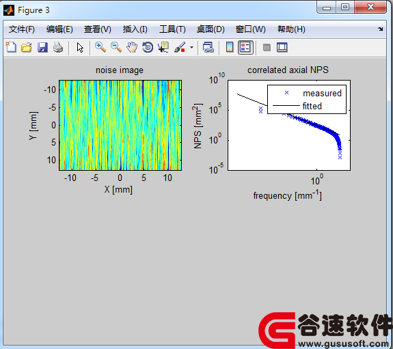Select the Pan hand tool
The image size is (393, 349).
click(132, 47)
